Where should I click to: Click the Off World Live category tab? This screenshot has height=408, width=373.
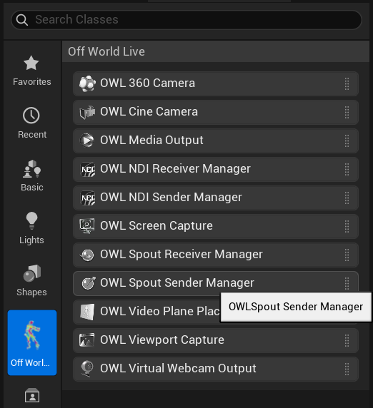click(x=32, y=342)
